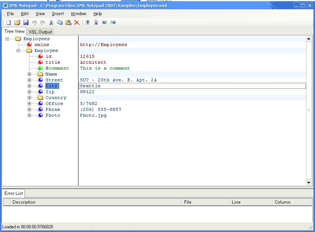Nudge the node up with the toolbar icon
The width and height of the screenshot is (315, 232).
[x=88, y=22]
